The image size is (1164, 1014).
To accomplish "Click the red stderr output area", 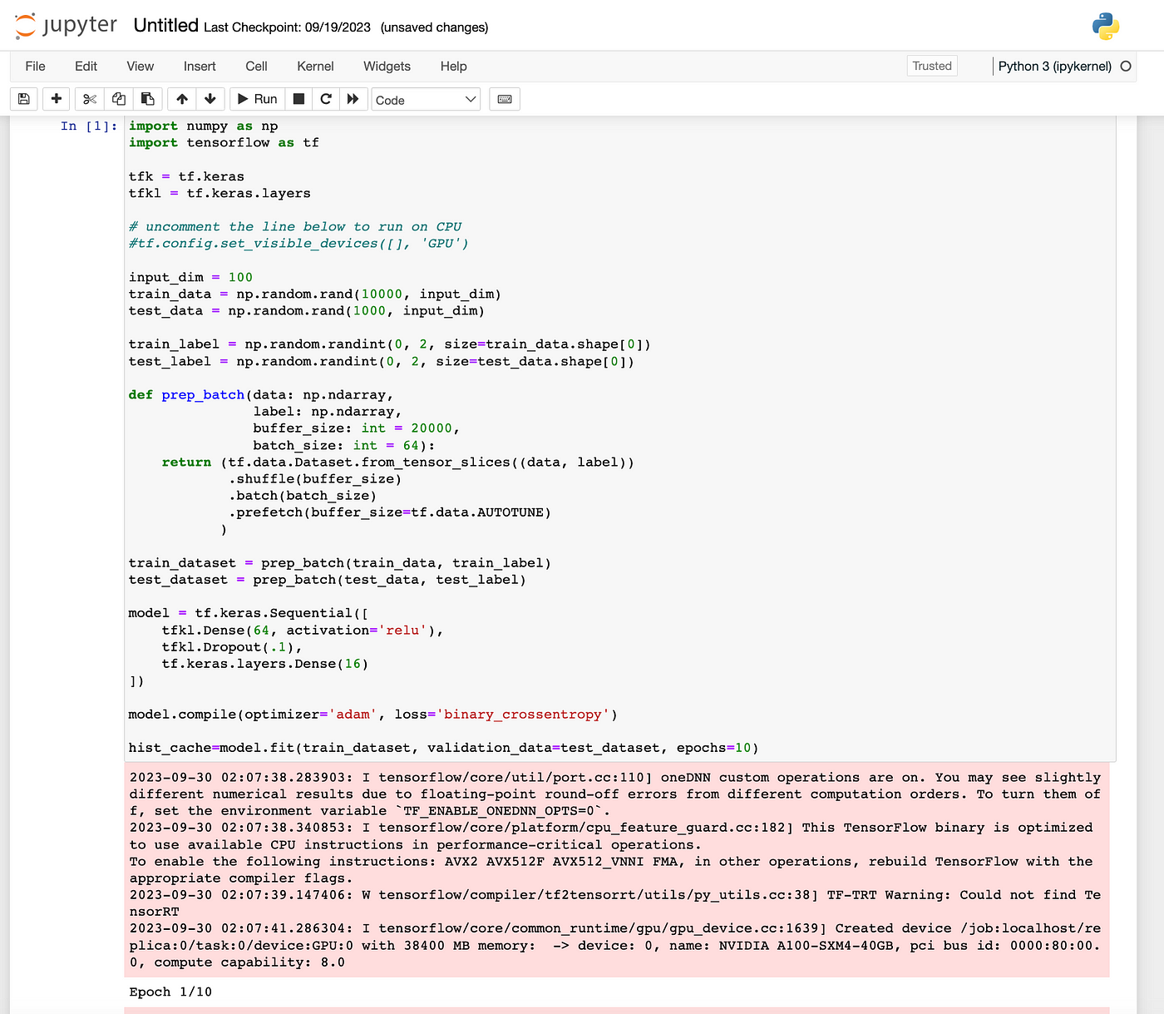I will tap(616, 869).
